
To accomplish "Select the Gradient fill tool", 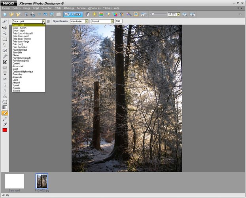I will pos(5,107).
